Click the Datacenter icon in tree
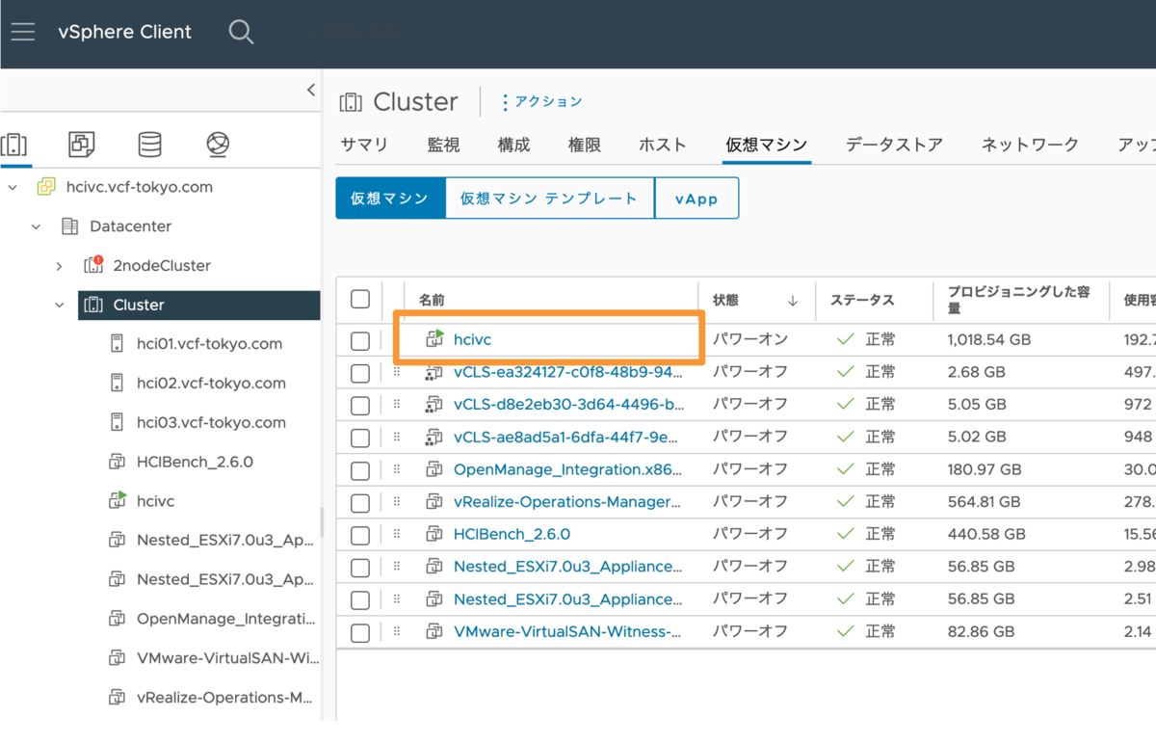The width and height of the screenshot is (1156, 744). point(69,226)
